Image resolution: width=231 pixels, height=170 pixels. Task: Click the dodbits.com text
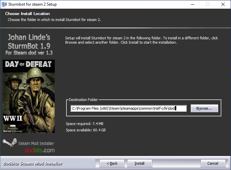(x=40, y=150)
